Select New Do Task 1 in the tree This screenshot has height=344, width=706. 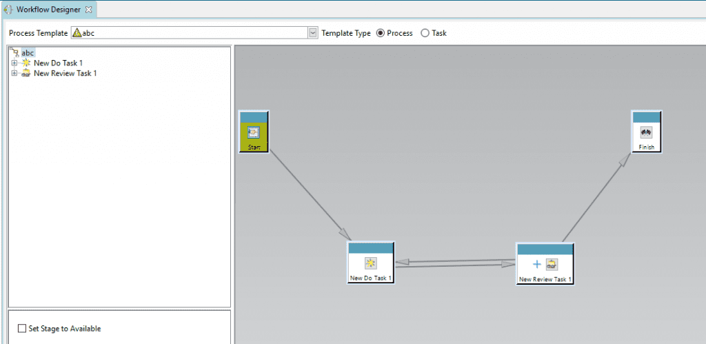(58, 63)
